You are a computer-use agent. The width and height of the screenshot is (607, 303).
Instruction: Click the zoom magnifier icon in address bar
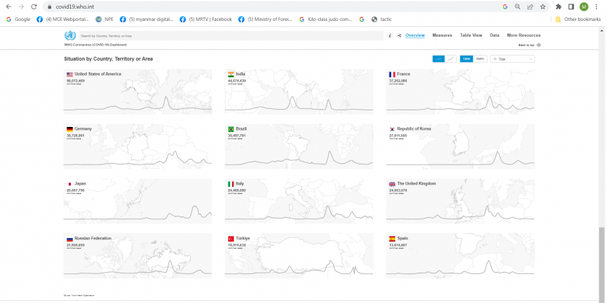[x=517, y=6]
